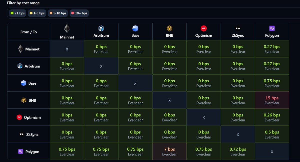Open the Mainnet to ZkSync 0 bps cell
This screenshot has width=300, height=162.
238,49
